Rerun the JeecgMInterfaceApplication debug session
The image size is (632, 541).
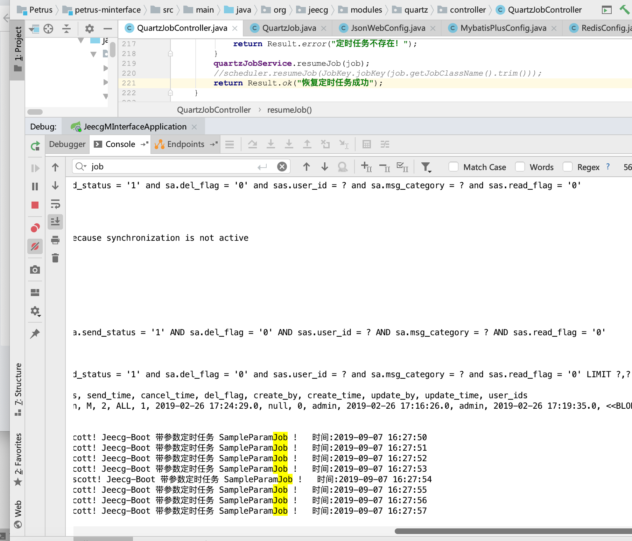(x=35, y=146)
